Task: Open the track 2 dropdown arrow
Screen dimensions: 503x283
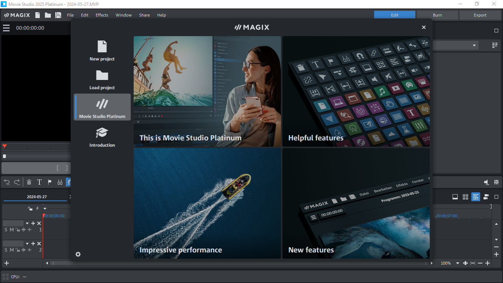Action: [27, 244]
